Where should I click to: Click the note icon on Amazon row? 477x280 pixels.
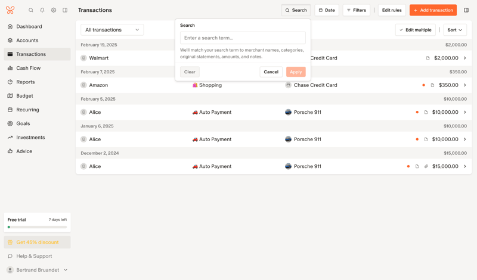[432, 85]
